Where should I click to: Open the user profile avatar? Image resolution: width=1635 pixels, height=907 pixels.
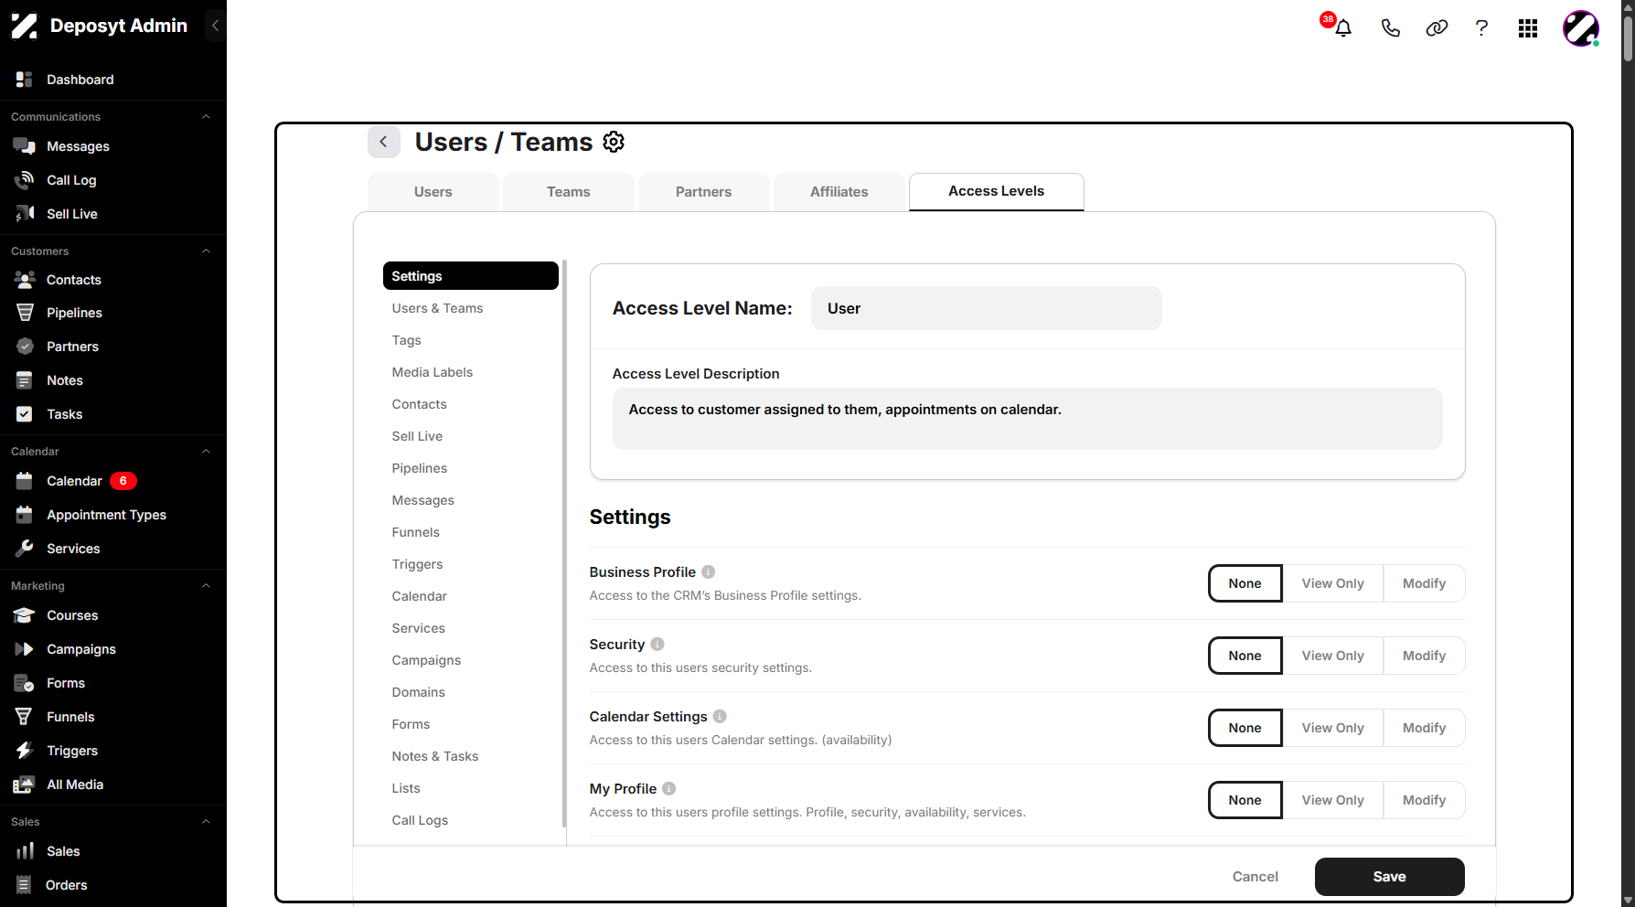(1581, 28)
